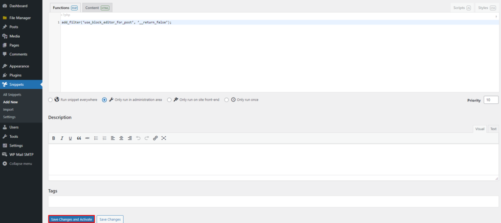The width and height of the screenshot is (501, 223).
Task: Open the Plugins menu in the sidebar
Action: point(15,75)
